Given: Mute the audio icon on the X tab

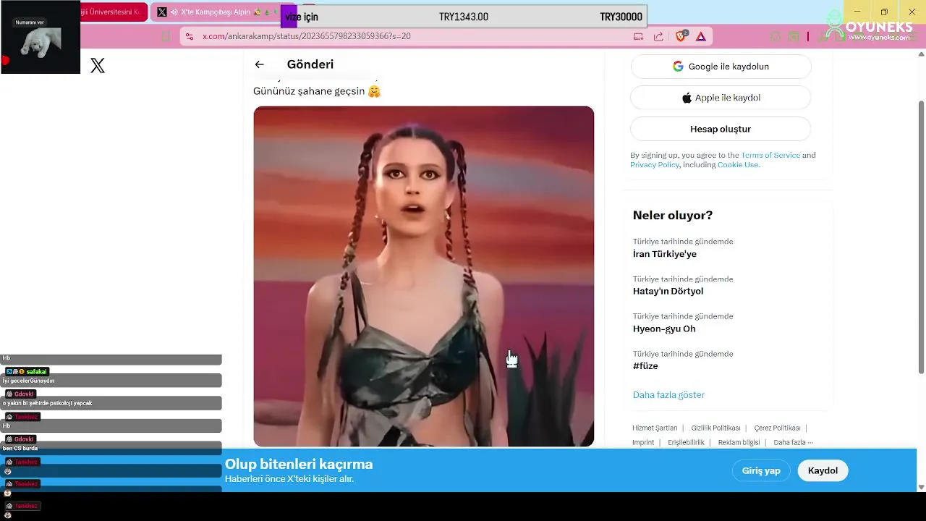Looking at the screenshot, I should tap(174, 12).
